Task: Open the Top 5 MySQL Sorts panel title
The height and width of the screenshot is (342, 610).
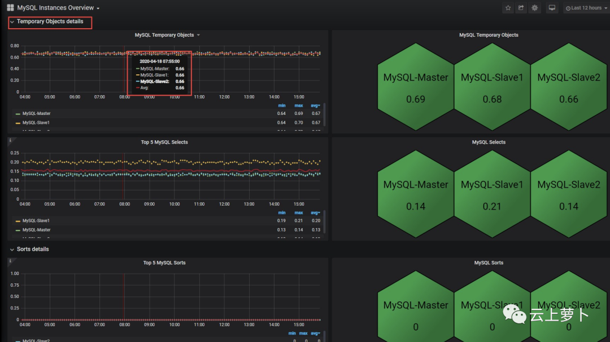Action: click(164, 263)
